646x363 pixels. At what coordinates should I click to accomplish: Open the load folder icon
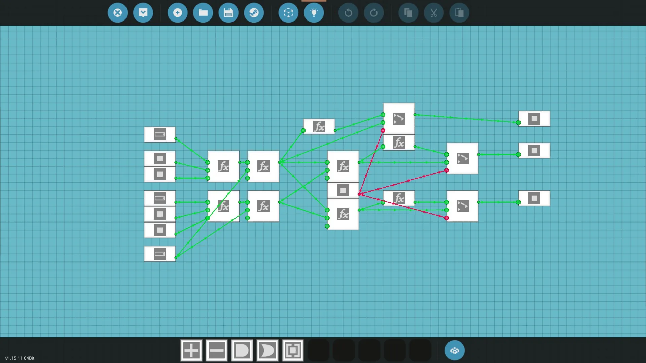(x=203, y=13)
